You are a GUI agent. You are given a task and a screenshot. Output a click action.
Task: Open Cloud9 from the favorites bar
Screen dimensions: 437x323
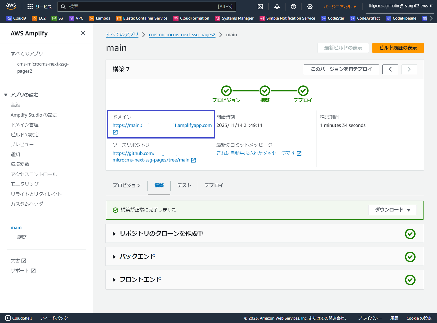pyautogui.click(x=16, y=18)
